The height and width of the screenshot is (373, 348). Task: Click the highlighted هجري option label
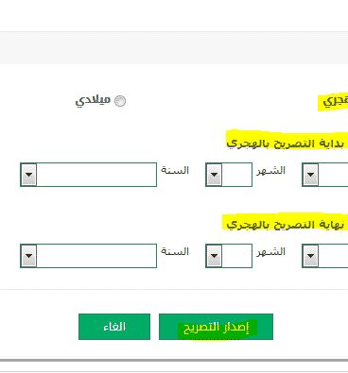pyautogui.click(x=336, y=101)
